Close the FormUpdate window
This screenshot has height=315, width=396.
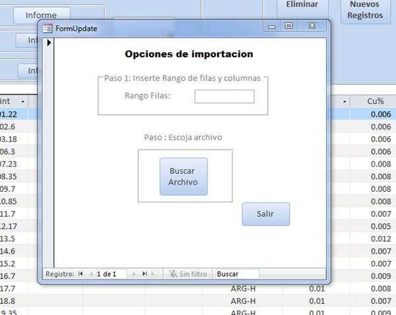pyautogui.click(x=312, y=26)
